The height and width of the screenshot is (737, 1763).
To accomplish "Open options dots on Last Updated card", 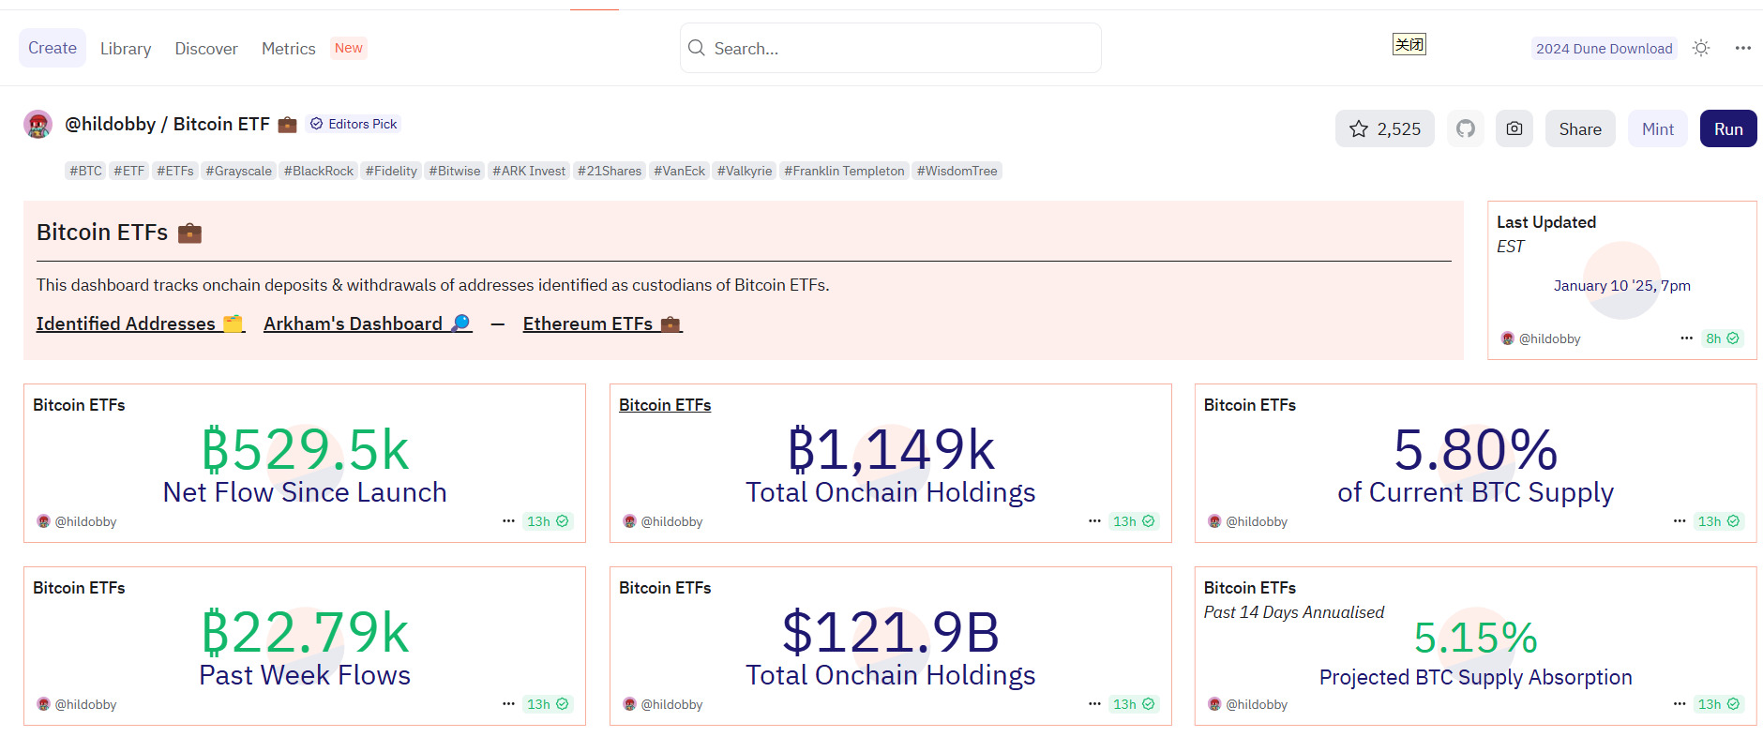I will [x=1686, y=338].
